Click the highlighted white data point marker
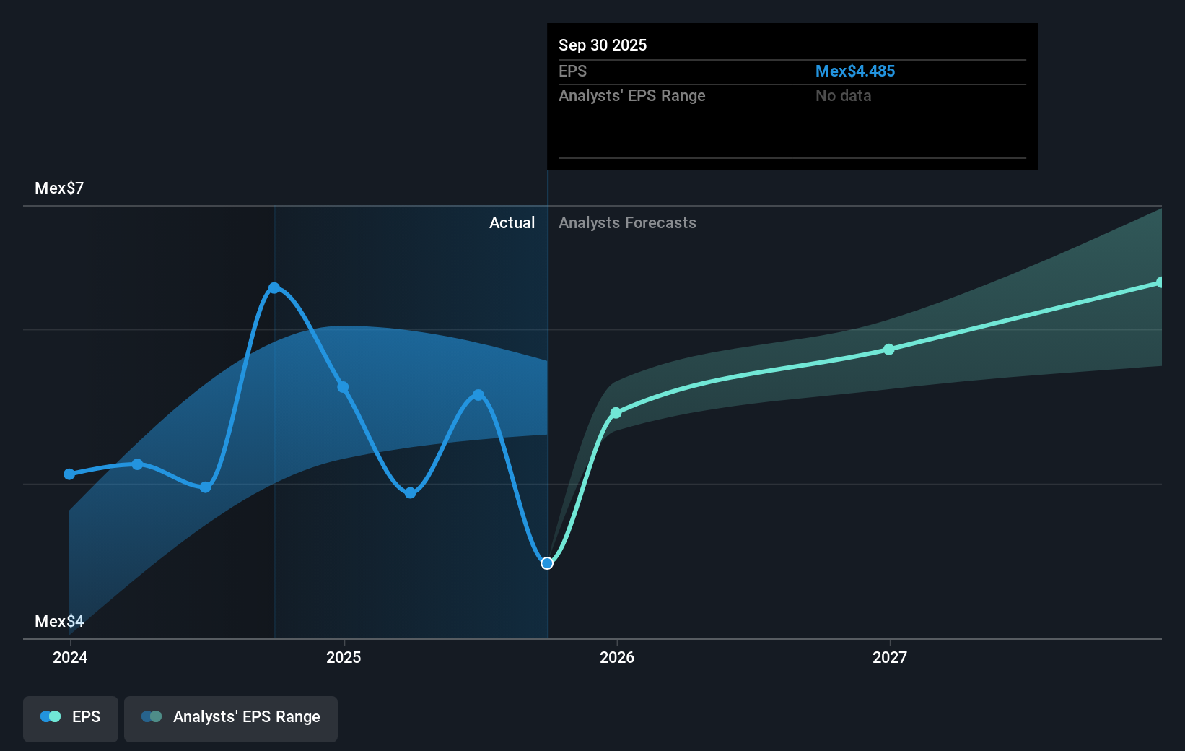This screenshot has height=751, width=1185. [x=547, y=563]
